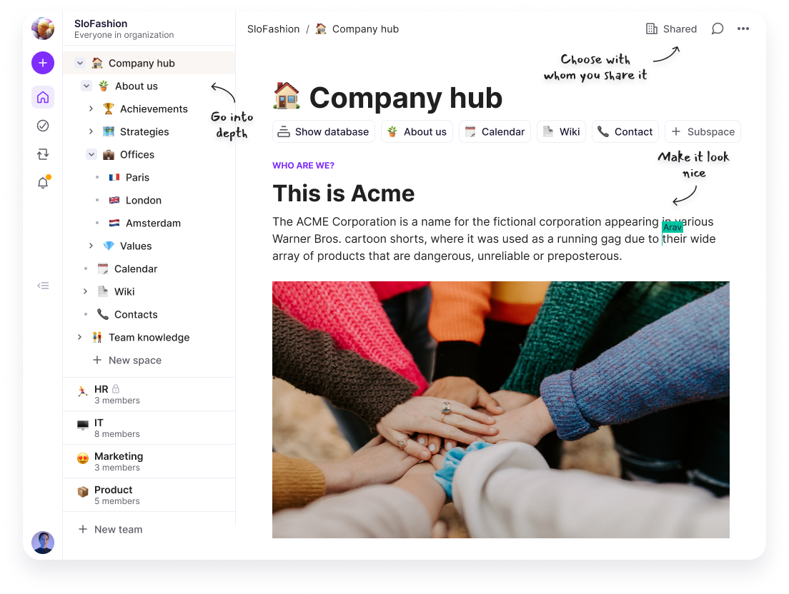Click the runner icon of HR team
This screenshot has width=789, height=594.
(82, 391)
